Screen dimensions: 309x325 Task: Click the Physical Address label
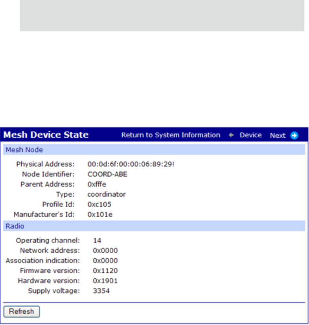click(x=45, y=164)
